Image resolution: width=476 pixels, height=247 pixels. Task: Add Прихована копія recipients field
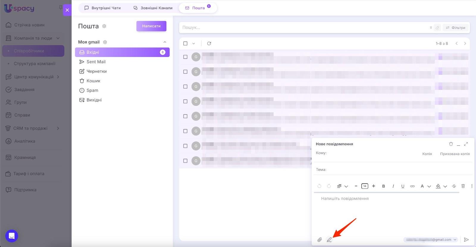455,154
